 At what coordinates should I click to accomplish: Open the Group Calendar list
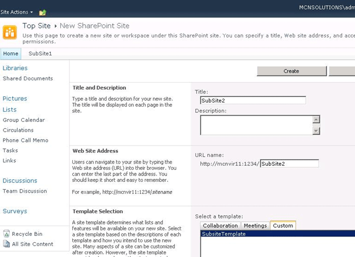24,120
